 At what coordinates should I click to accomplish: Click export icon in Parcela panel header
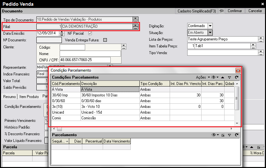259,147
